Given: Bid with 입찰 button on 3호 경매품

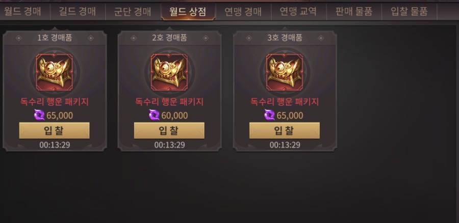Looking at the screenshot, I should click(285, 130).
